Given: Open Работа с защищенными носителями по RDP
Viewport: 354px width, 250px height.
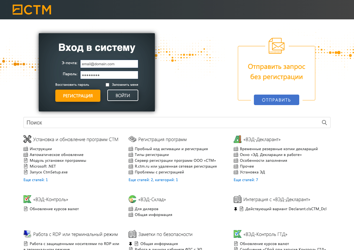Looking at the screenshot, I should pos(71,246).
